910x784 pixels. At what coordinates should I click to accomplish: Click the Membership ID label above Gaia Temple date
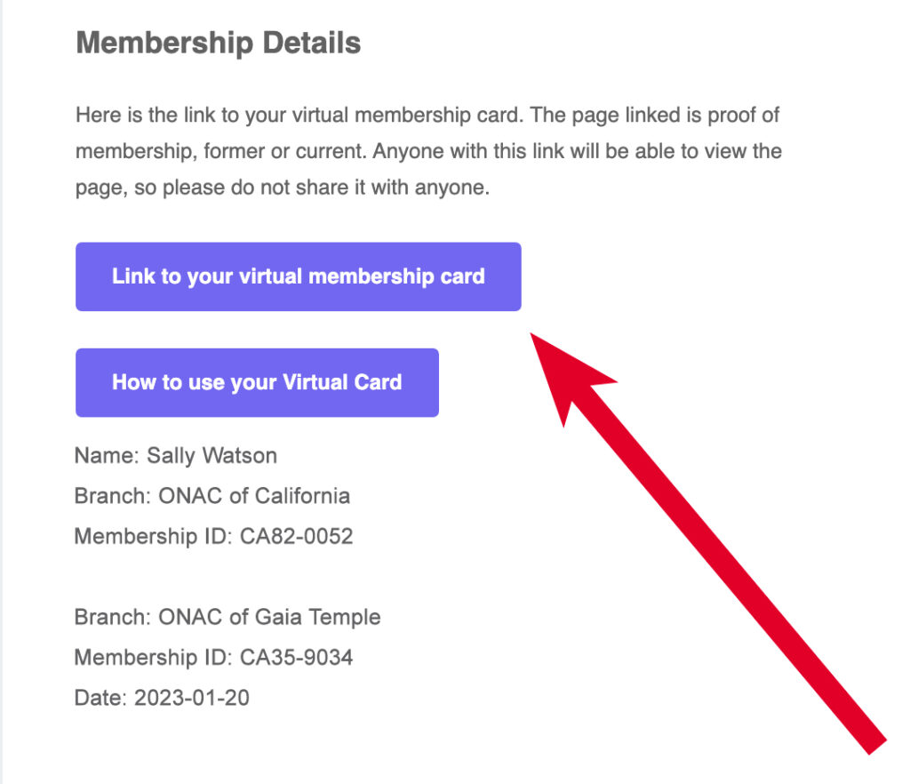click(153, 658)
